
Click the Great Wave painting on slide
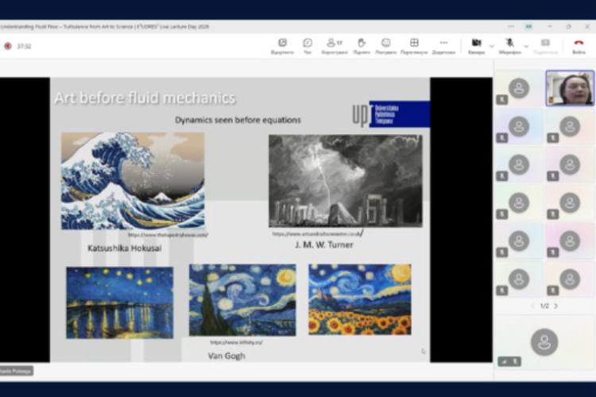tap(133, 180)
